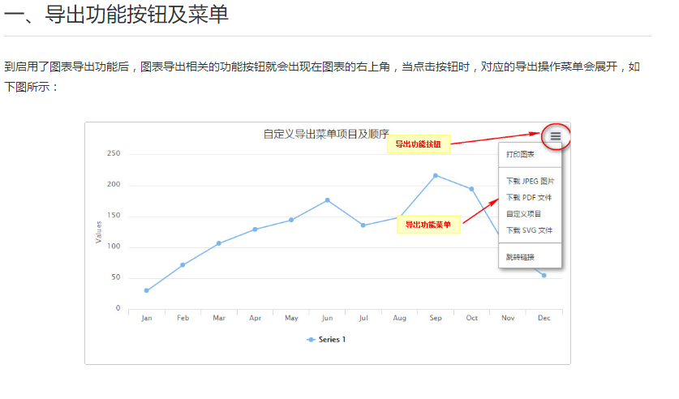
Task: Click the 150 y-axis label
Action: [x=114, y=216]
